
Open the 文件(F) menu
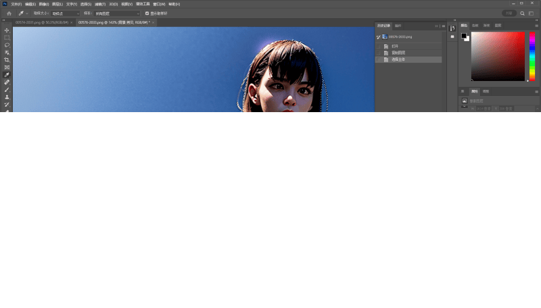[x=15, y=4]
